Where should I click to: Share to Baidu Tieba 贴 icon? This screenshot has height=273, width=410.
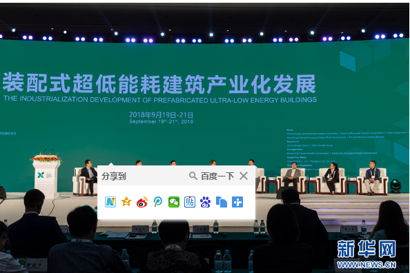tap(190, 202)
